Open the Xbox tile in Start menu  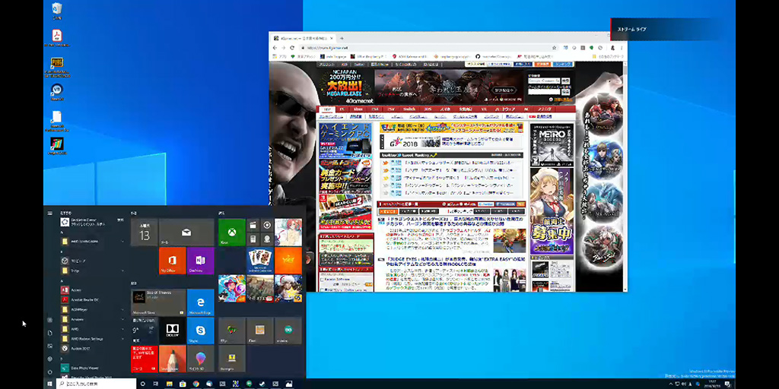pyautogui.click(x=231, y=232)
